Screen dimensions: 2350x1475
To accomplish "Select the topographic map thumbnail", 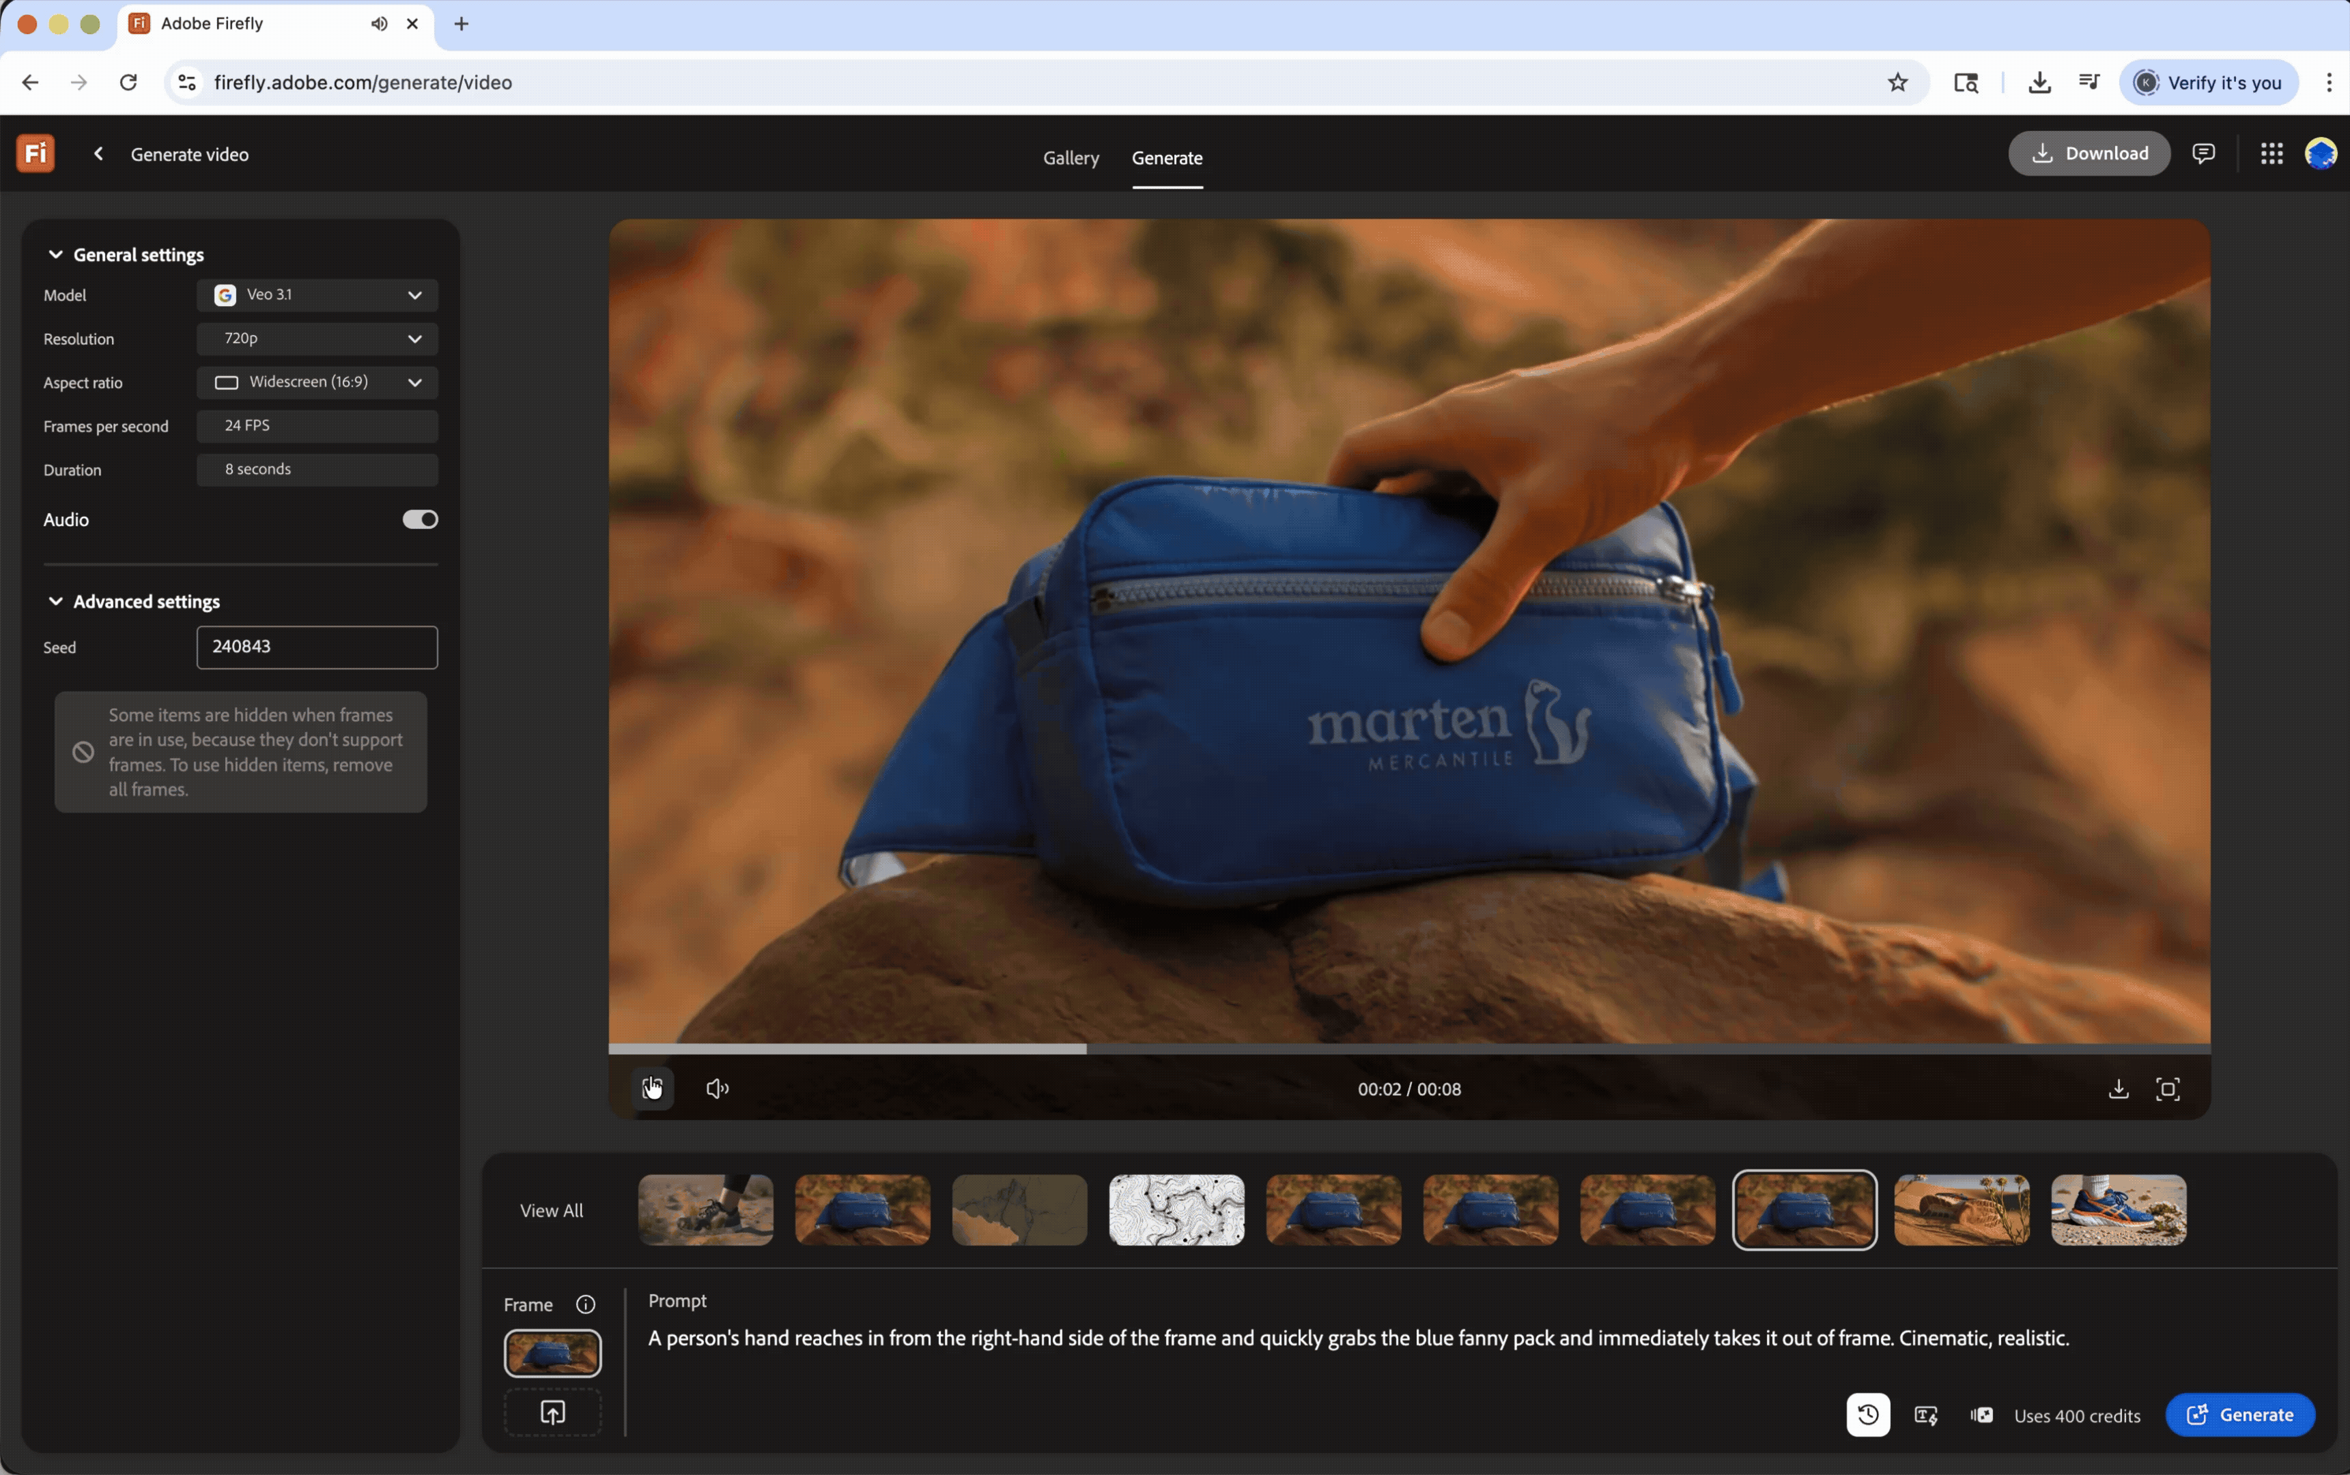I will point(1175,1209).
